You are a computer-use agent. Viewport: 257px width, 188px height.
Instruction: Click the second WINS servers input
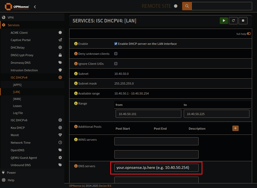[x=156, y=154]
